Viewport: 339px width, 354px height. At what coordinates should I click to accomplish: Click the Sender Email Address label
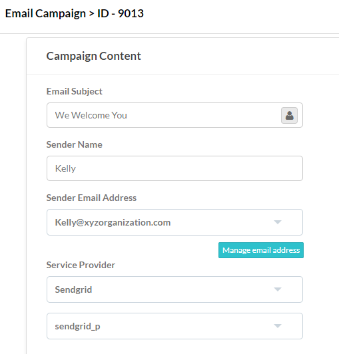[x=91, y=198]
